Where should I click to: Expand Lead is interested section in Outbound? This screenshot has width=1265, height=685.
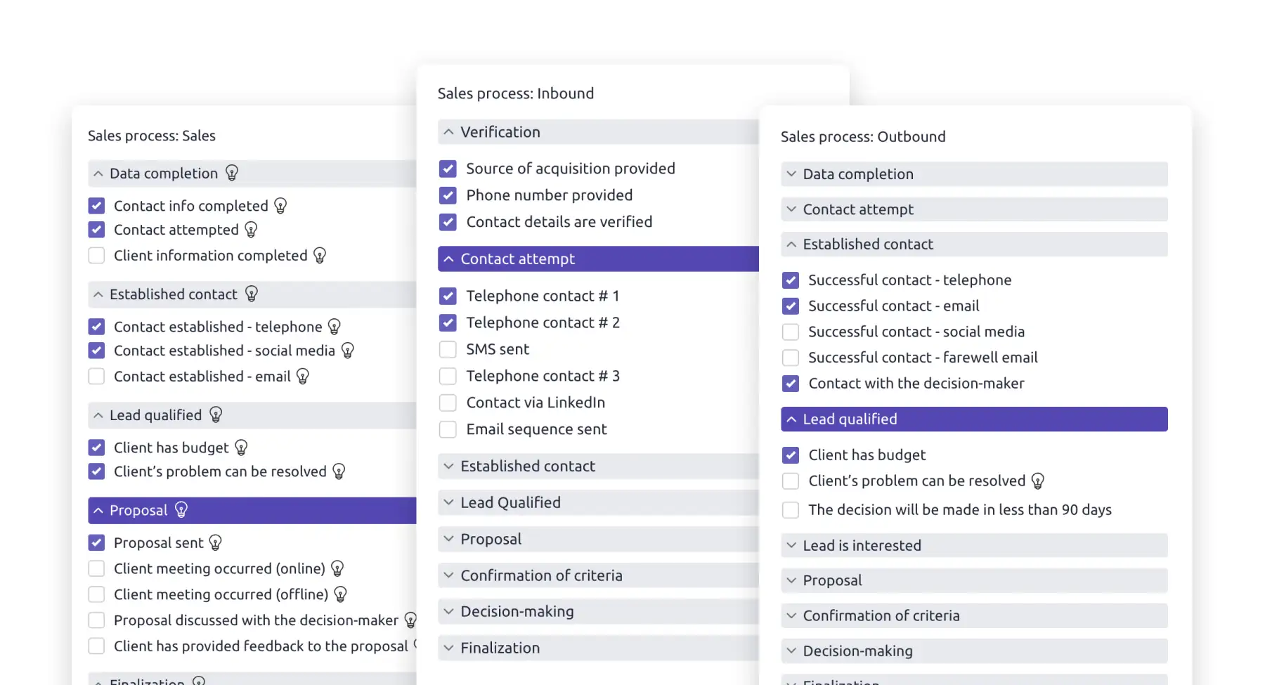974,545
